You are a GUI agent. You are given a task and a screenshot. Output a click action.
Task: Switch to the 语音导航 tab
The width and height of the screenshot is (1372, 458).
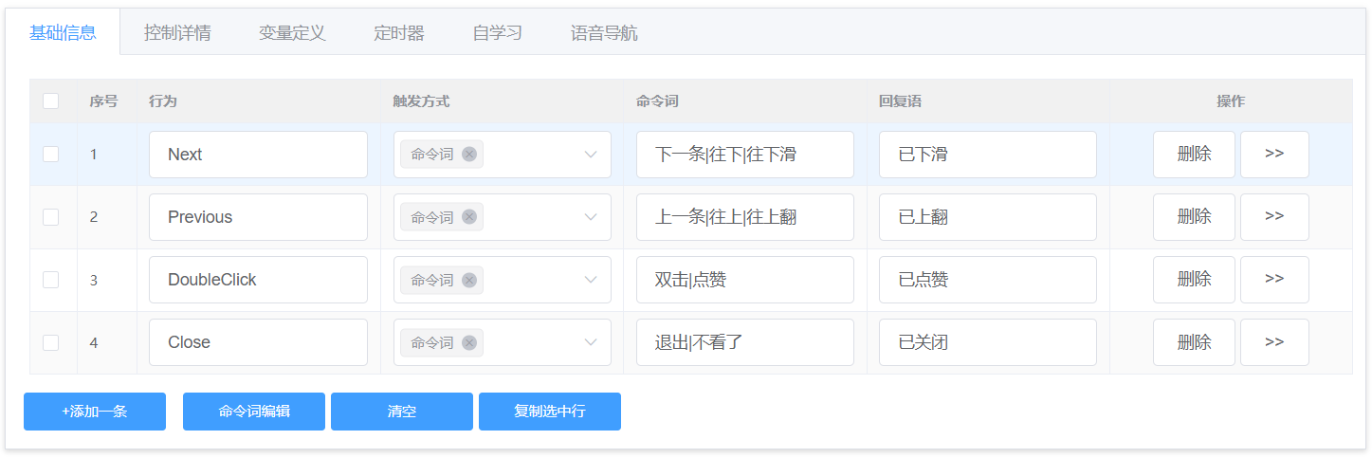point(604,33)
